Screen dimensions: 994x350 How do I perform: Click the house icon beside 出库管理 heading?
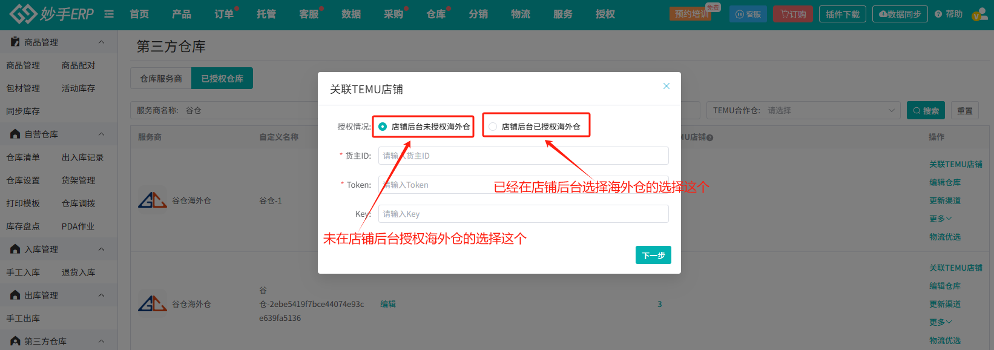(15, 295)
